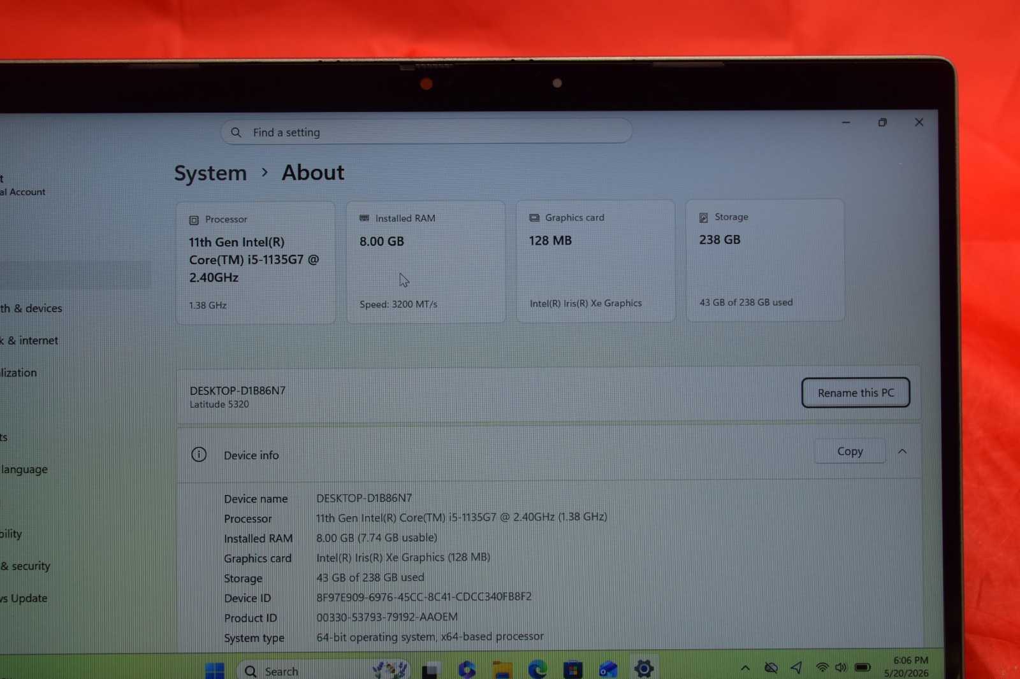Viewport: 1020px width, 679px height.
Task: Click the 238 GB storage value
Action: 720,239
